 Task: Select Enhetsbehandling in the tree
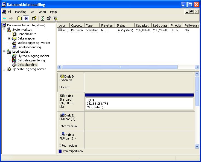tap(29, 47)
